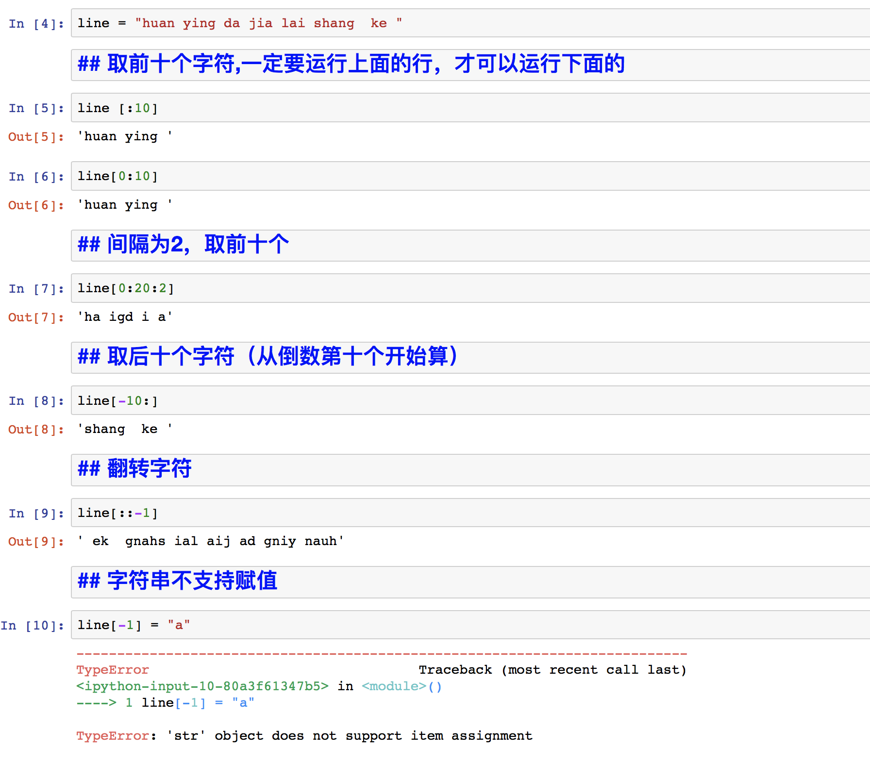Focus the code cell containing line [:10]
The image size is (870, 764).
(470, 108)
